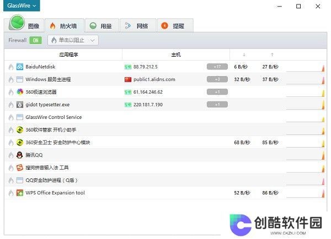
Task: Click the 360安全卫士 green plus icon
Action: click(20, 143)
